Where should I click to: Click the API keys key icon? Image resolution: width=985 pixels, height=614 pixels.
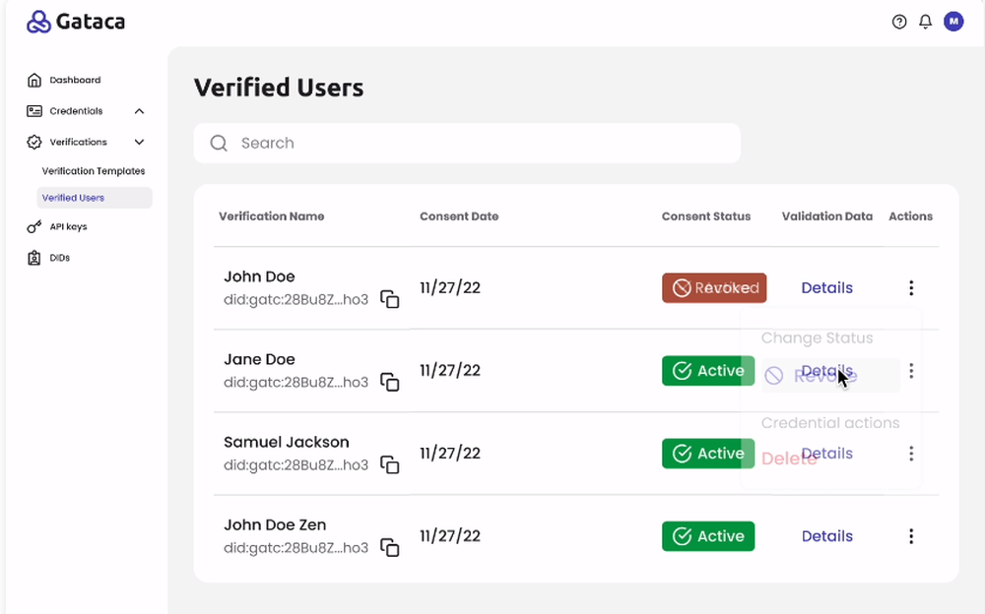point(34,226)
